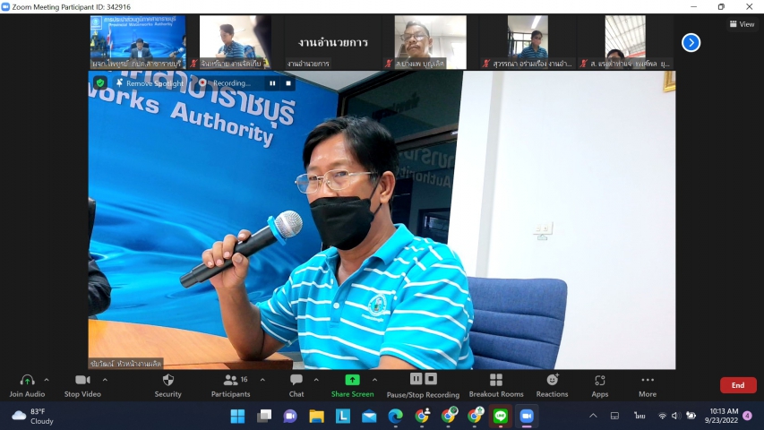Image resolution: width=764 pixels, height=430 pixels.
Task: Open Mail app from taskbar
Action: (369, 417)
